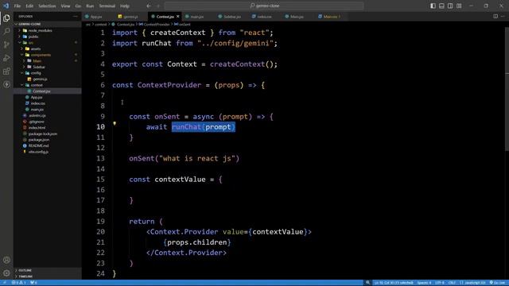
Task: Click the line and column indicator
Action: [x=394, y=283]
